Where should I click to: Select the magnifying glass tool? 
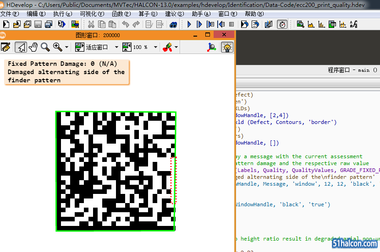[x=45, y=47]
